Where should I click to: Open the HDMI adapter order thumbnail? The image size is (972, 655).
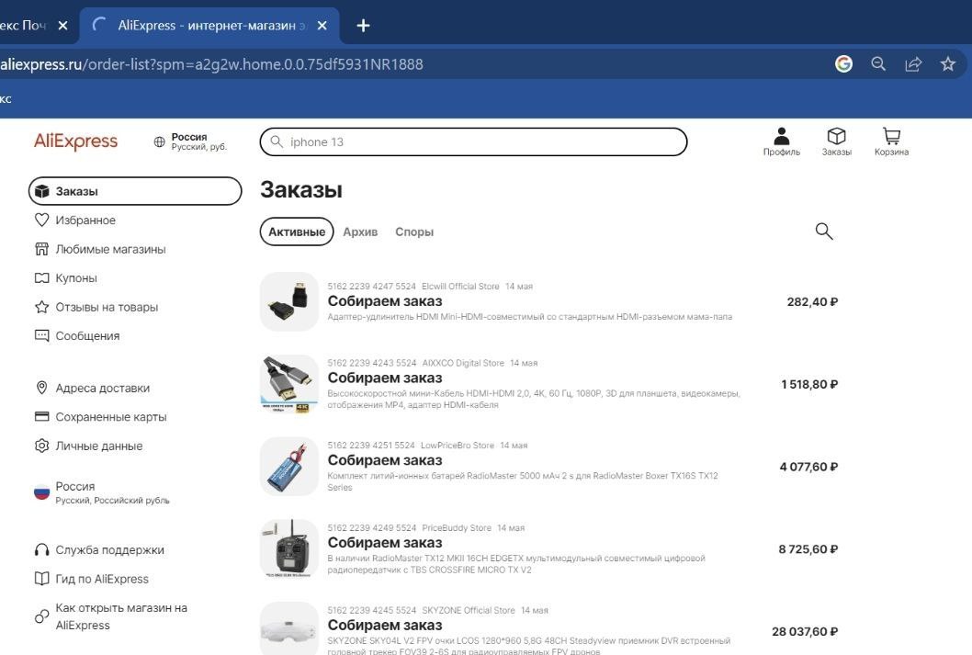288,301
